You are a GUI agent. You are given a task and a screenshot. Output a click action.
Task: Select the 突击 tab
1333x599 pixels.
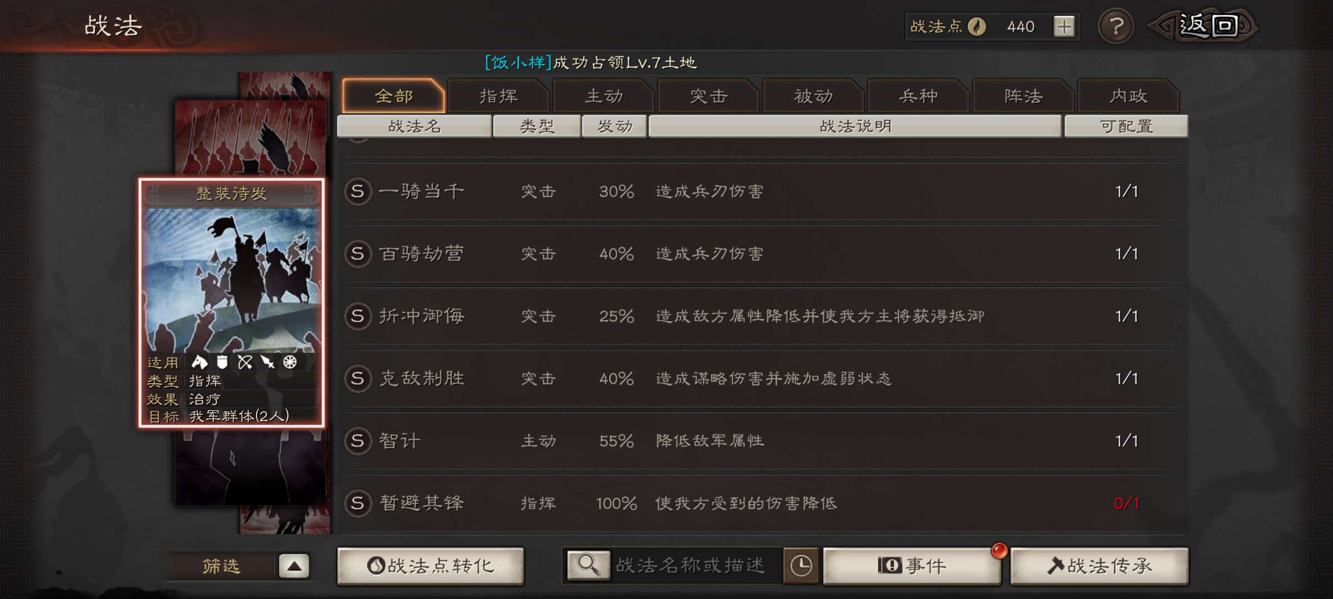[708, 96]
